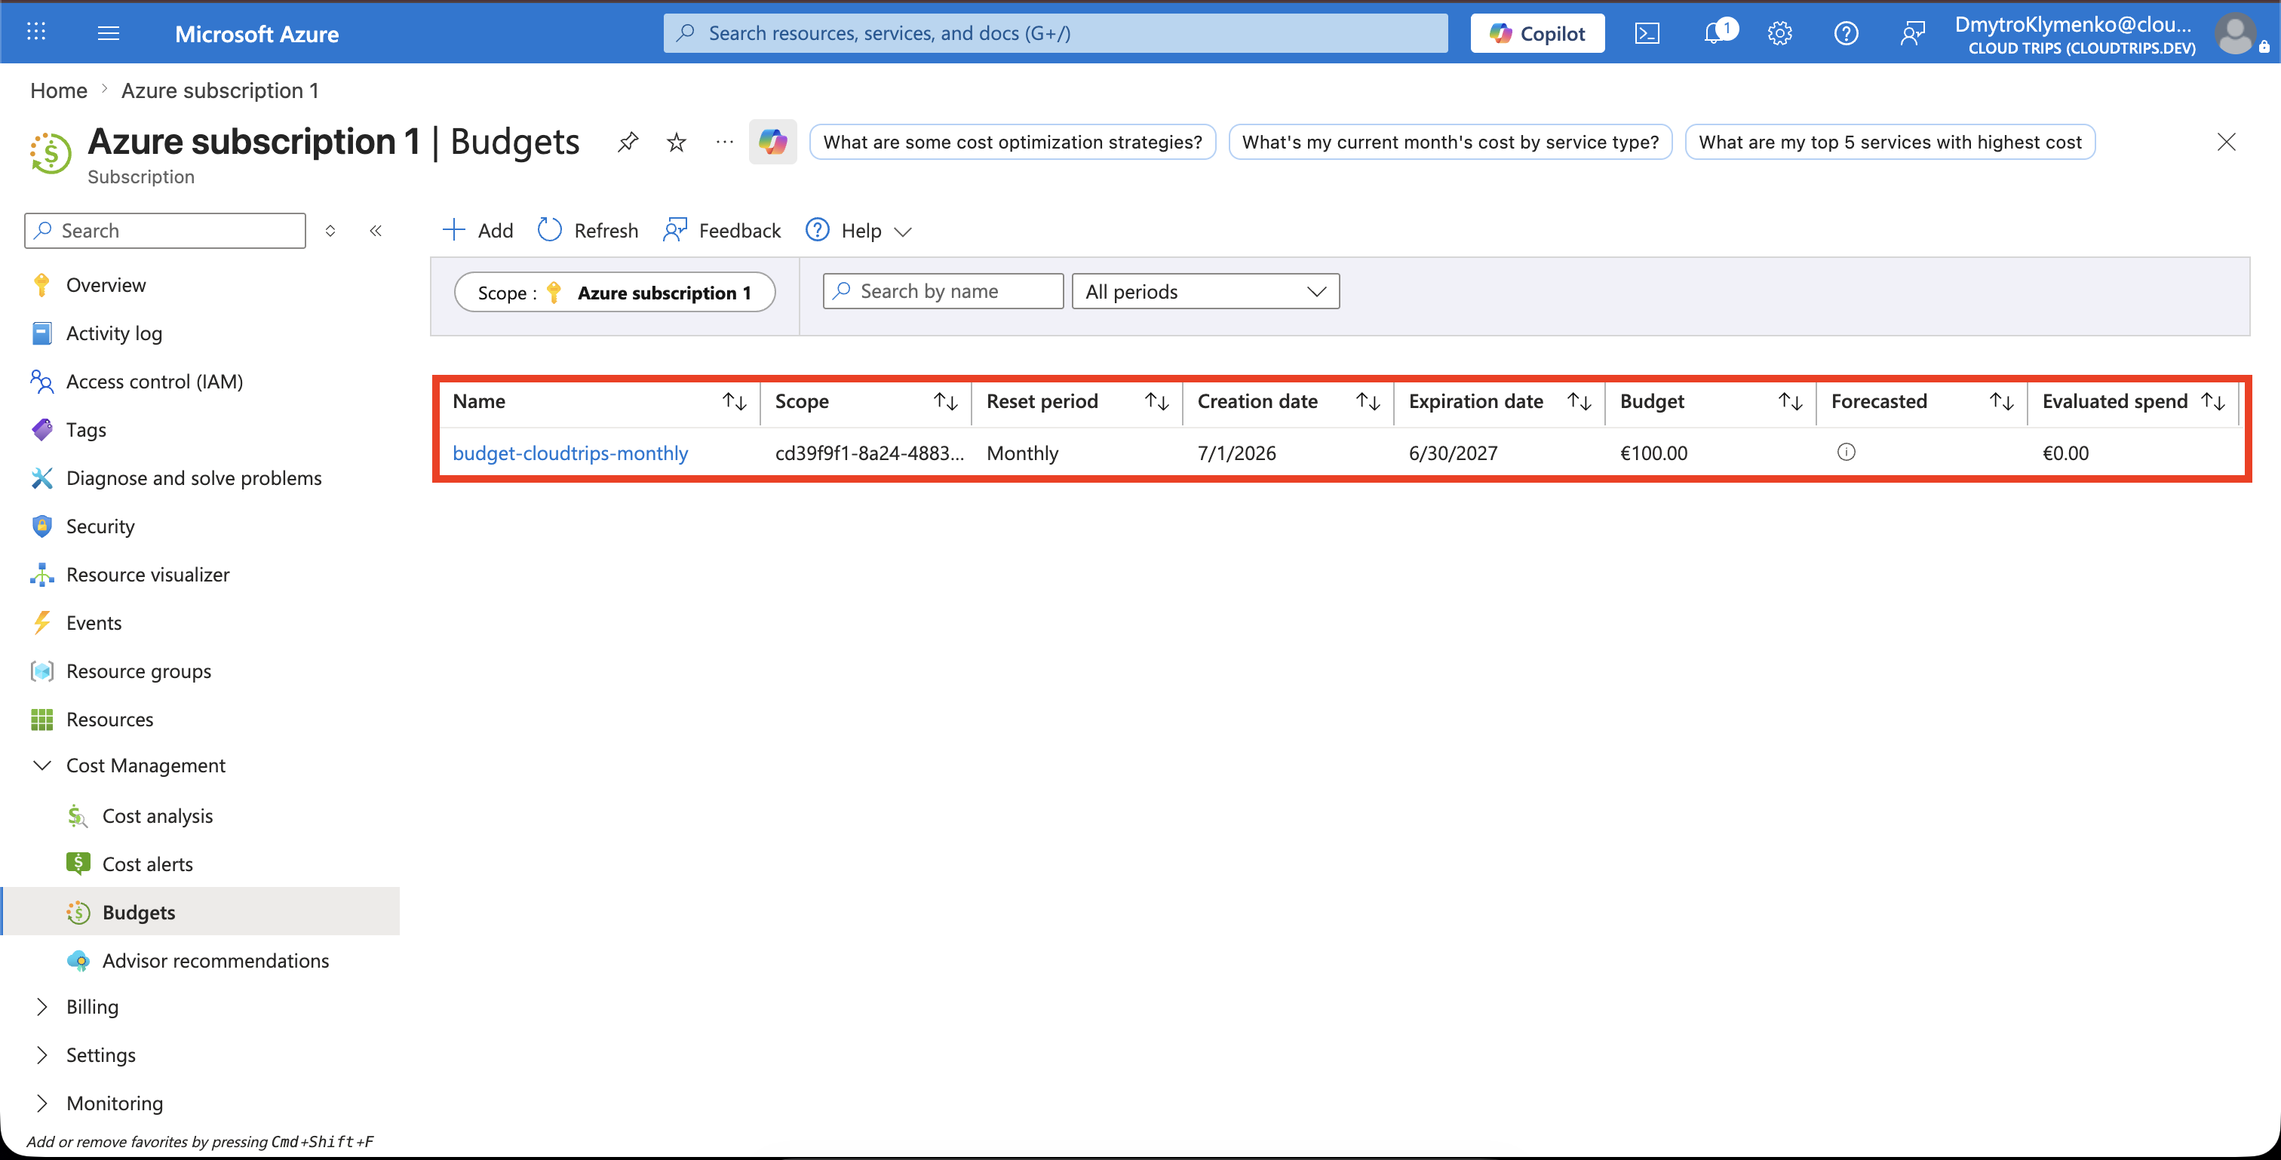
Task: Open Tags in sidebar
Action: pos(86,429)
